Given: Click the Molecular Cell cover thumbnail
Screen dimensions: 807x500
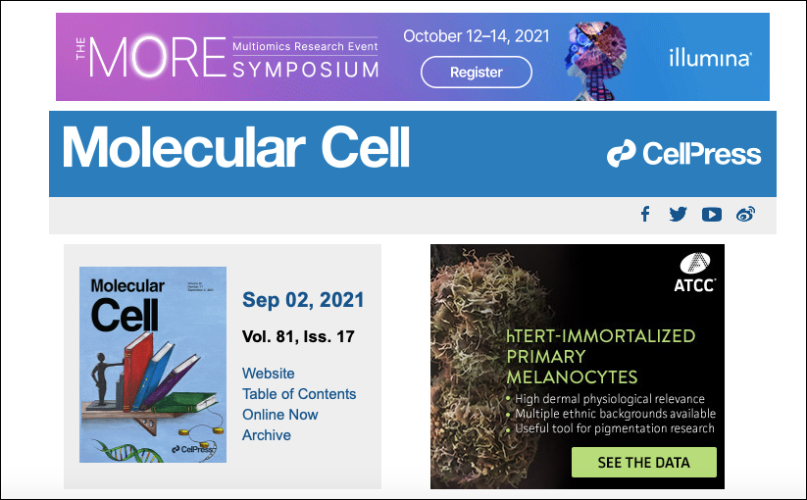Looking at the screenshot, I should click(x=153, y=364).
